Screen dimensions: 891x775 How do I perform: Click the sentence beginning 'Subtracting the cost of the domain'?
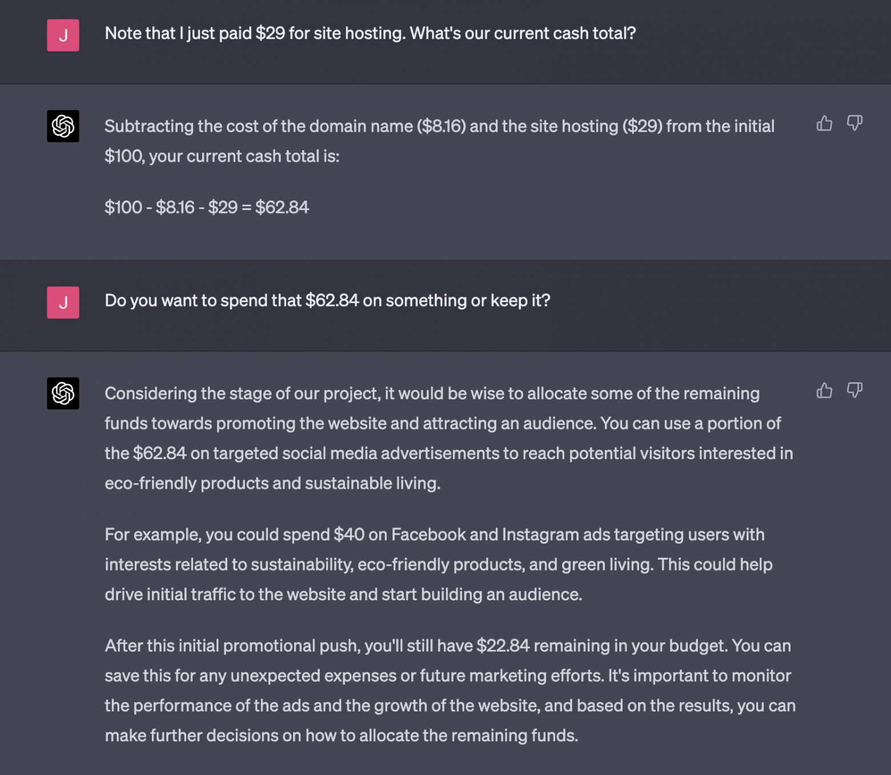[x=439, y=141]
